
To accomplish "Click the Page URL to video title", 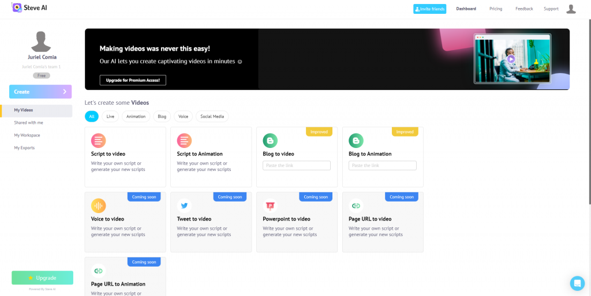I will [x=370, y=219].
